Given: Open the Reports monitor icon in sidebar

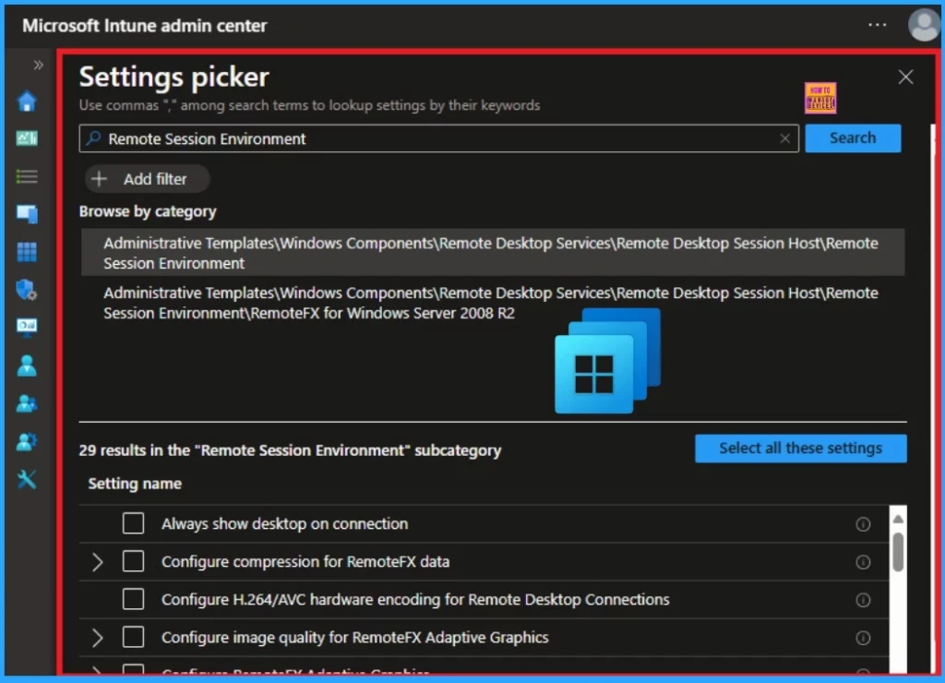Looking at the screenshot, I should pos(27,327).
